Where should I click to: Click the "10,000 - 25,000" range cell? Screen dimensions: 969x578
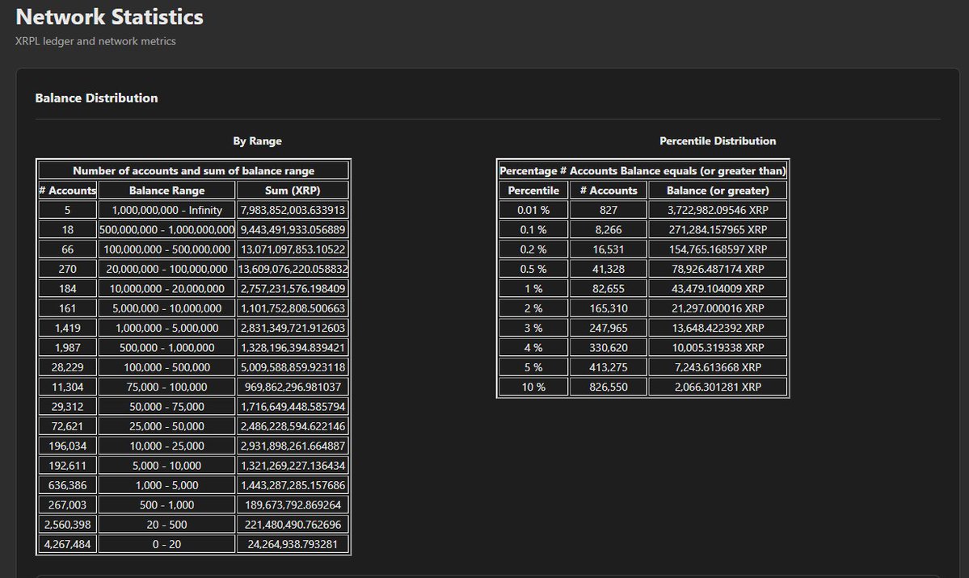[166, 446]
